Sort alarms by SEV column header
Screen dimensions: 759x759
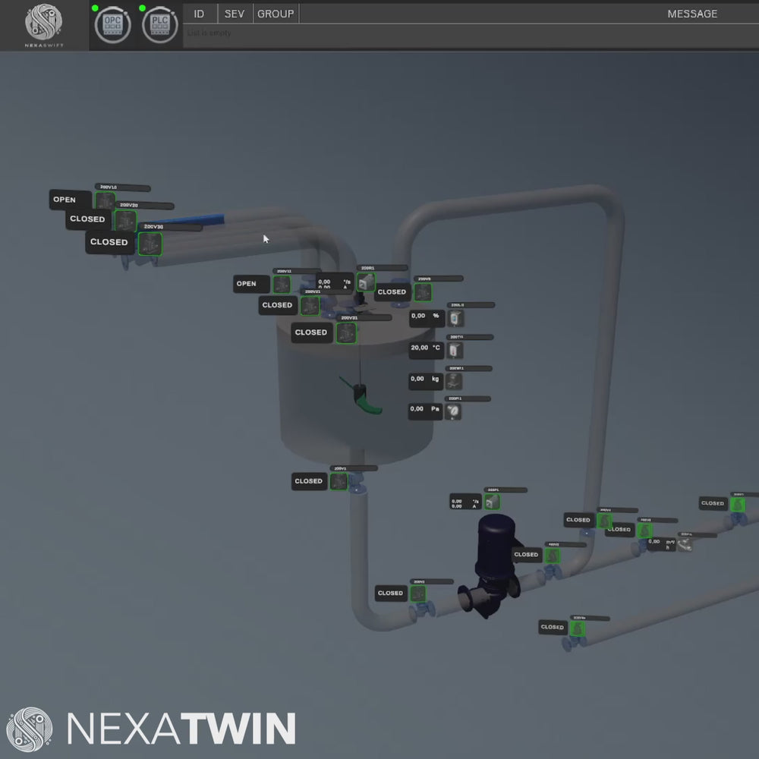(x=235, y=14)
